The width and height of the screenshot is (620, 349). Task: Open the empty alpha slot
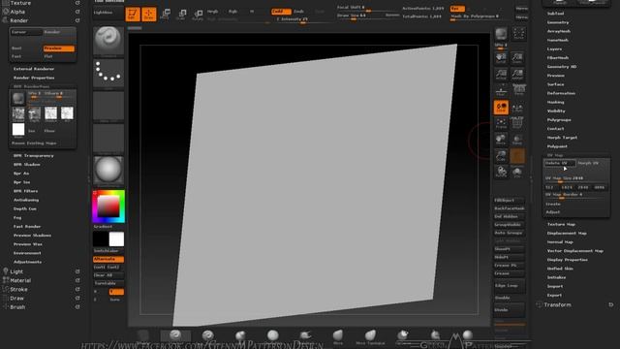[108, 106]
